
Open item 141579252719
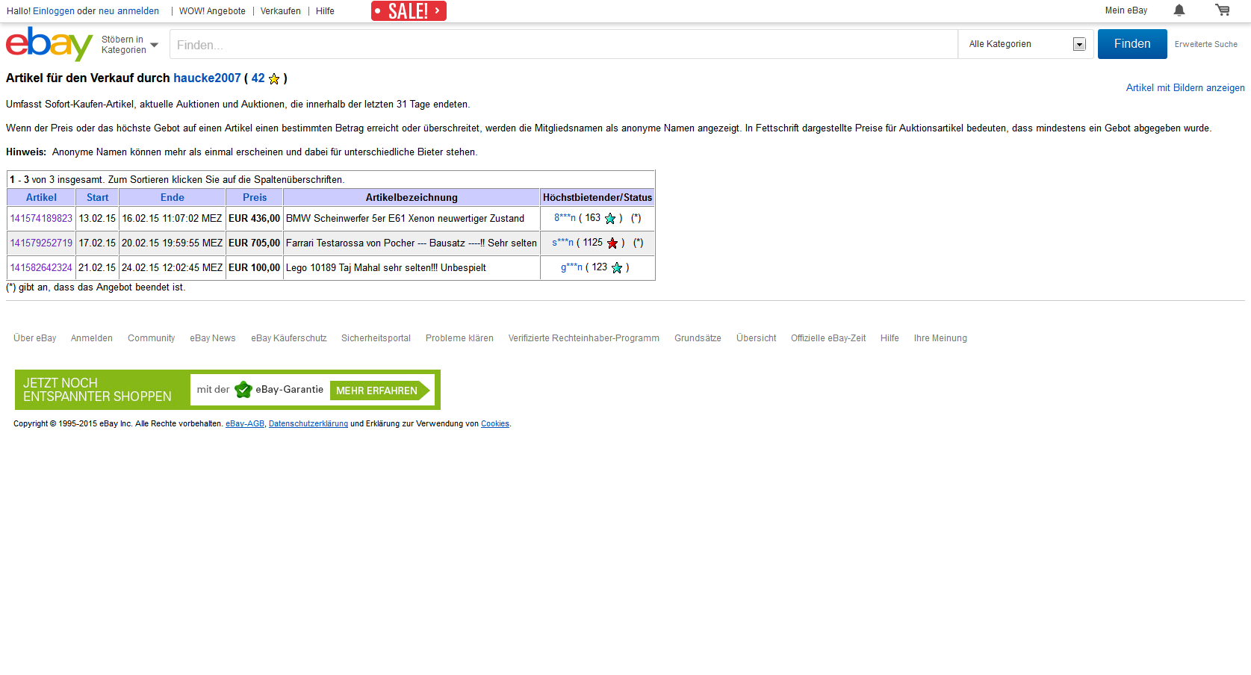[41, 243]
